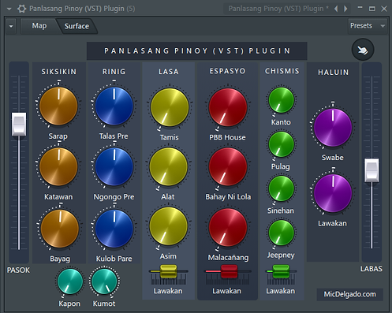Click the LABAS output fader handle
The image size is (392, 313).
tap(371, 170)
